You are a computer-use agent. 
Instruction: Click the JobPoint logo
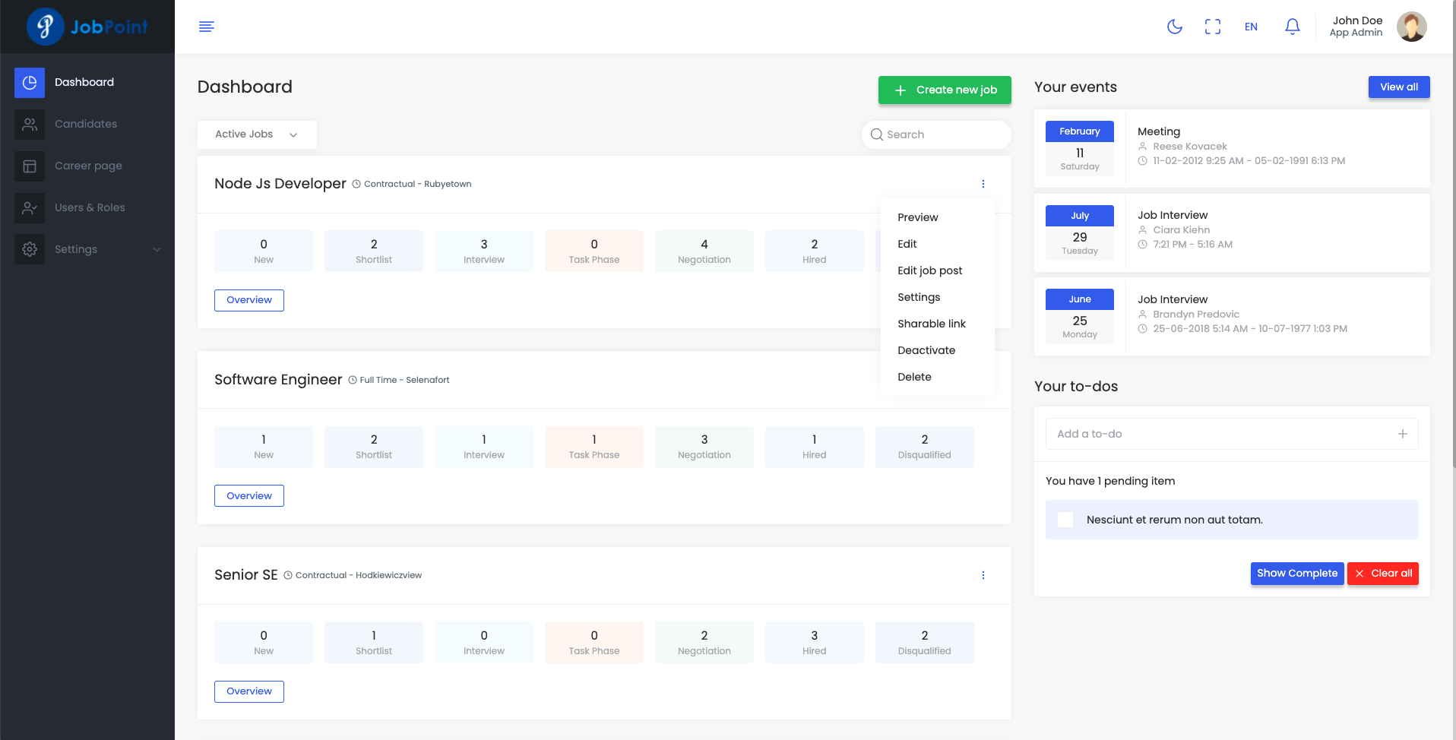87,27
